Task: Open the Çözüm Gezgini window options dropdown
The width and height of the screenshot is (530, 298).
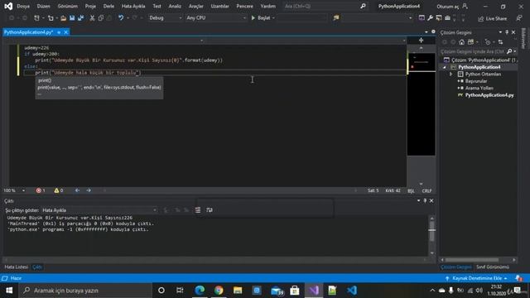Action: pos(500,32)
